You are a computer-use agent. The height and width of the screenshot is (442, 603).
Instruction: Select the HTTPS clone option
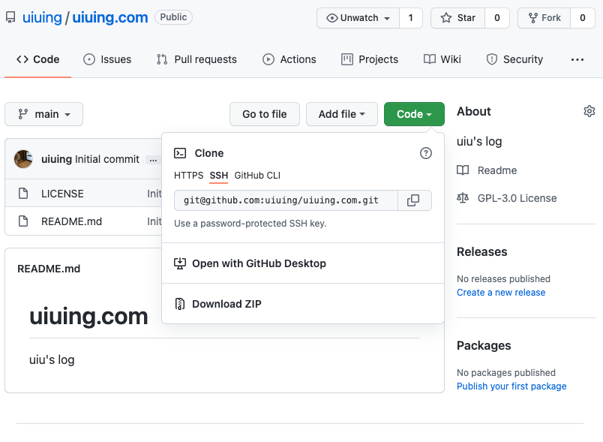click(188, 176)
